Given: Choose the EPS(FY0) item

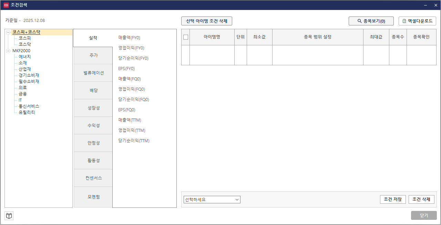Looking at the screenshot, I should point(126,69).
